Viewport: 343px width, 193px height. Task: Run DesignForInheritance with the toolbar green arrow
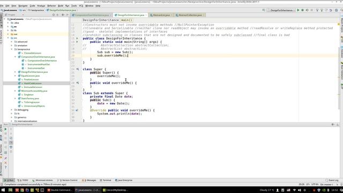coord(298,10)
